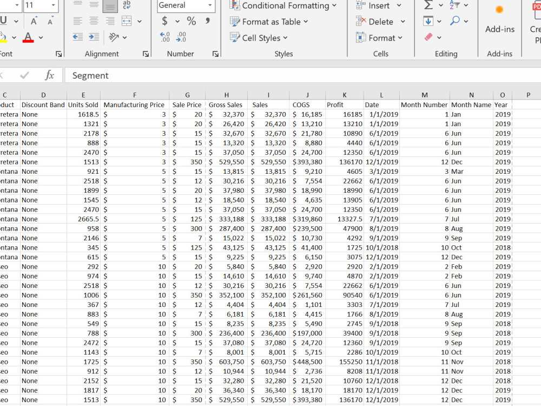Click Delete cells button

375,22
